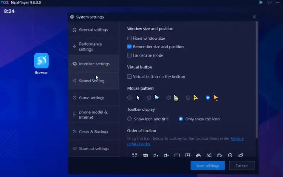Click the Window size and position heading
This screenshot has width=283, height=177.
point(150,29)
